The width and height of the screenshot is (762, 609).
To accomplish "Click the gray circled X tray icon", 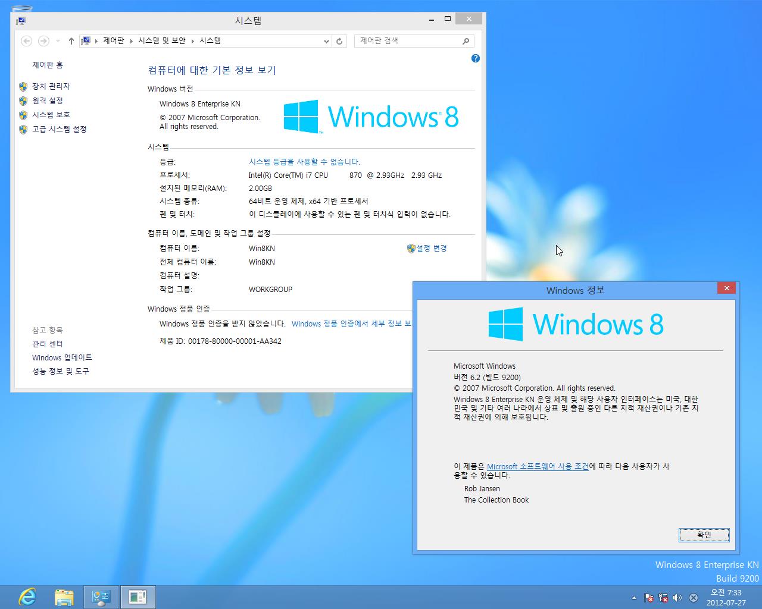I will 694,598.
